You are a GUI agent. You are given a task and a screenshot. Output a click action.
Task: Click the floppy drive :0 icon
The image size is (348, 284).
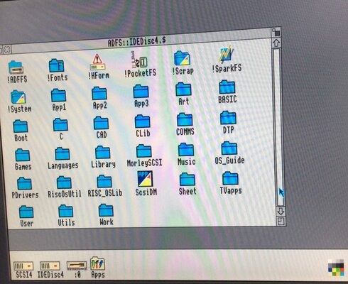pyautogui.click(x=77, y=266)
